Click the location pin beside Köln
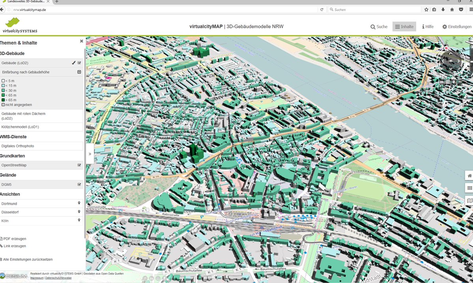 click(79, 220)
